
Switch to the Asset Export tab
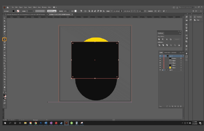coord(167,52)
